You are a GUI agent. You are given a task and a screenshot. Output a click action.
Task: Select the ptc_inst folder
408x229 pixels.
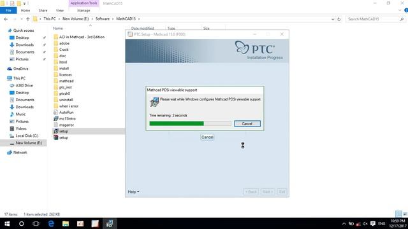click(x=65, y=87)
